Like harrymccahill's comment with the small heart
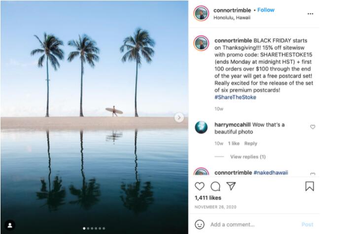The height and width of the screenshot is (234, 346). click(312, 127)
